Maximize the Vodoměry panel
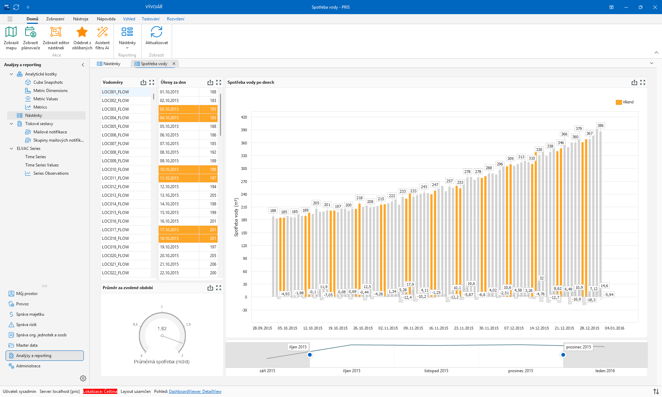The height and width of the screenshot is (397, 662). (152, 82)
